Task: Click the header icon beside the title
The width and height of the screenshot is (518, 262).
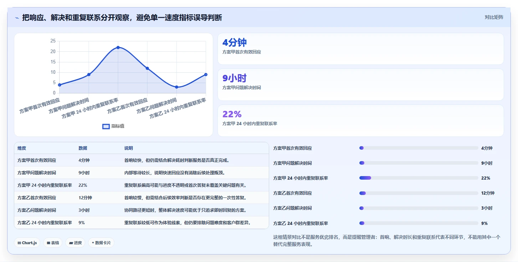Action: pos(17,17)
